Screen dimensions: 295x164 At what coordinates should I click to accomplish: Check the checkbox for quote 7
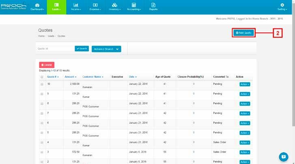point(42,114)
